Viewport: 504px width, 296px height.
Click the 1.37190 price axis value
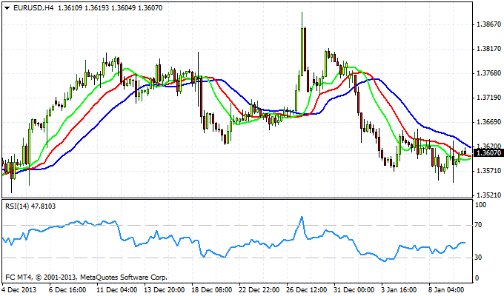click(x=488, y=98)
